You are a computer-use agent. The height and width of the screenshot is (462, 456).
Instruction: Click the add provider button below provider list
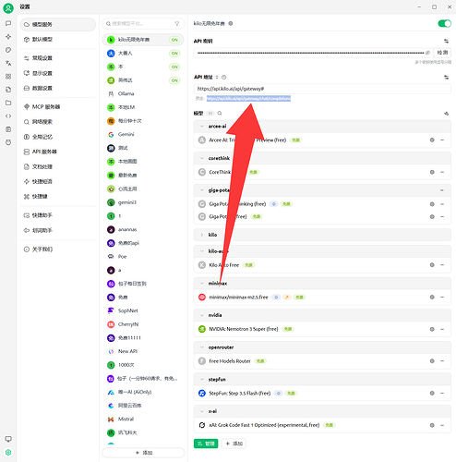click(x=143, y=453)
